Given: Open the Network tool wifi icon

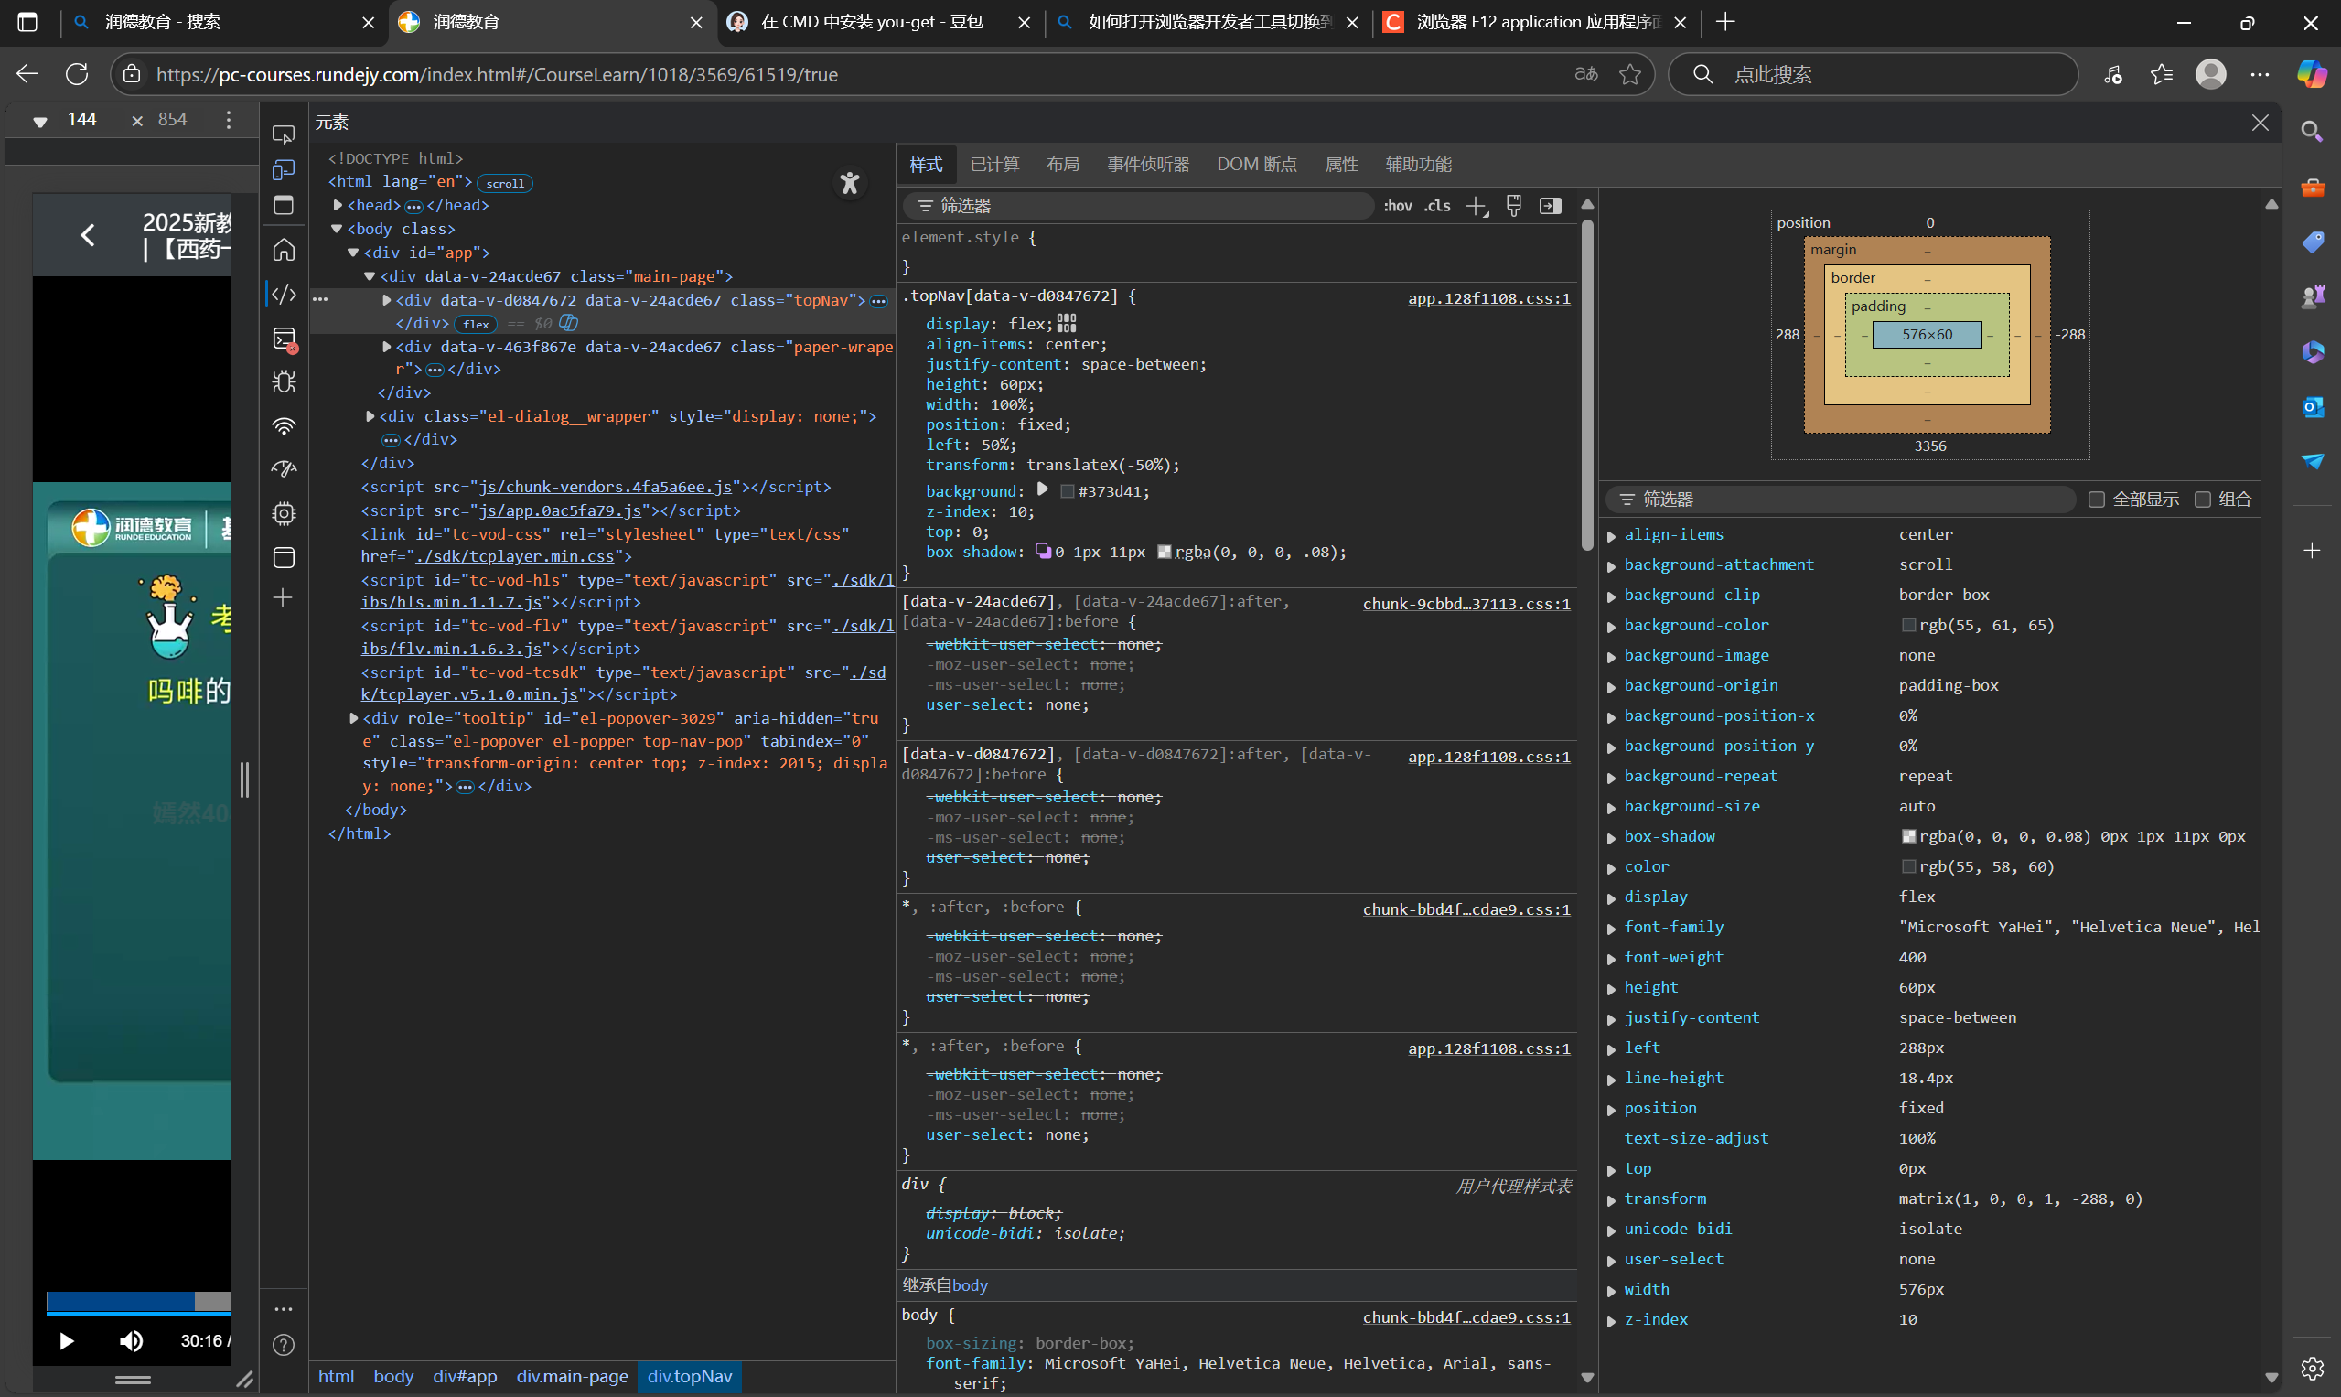Looking at the screenshot, I should (x=284, y=425).
